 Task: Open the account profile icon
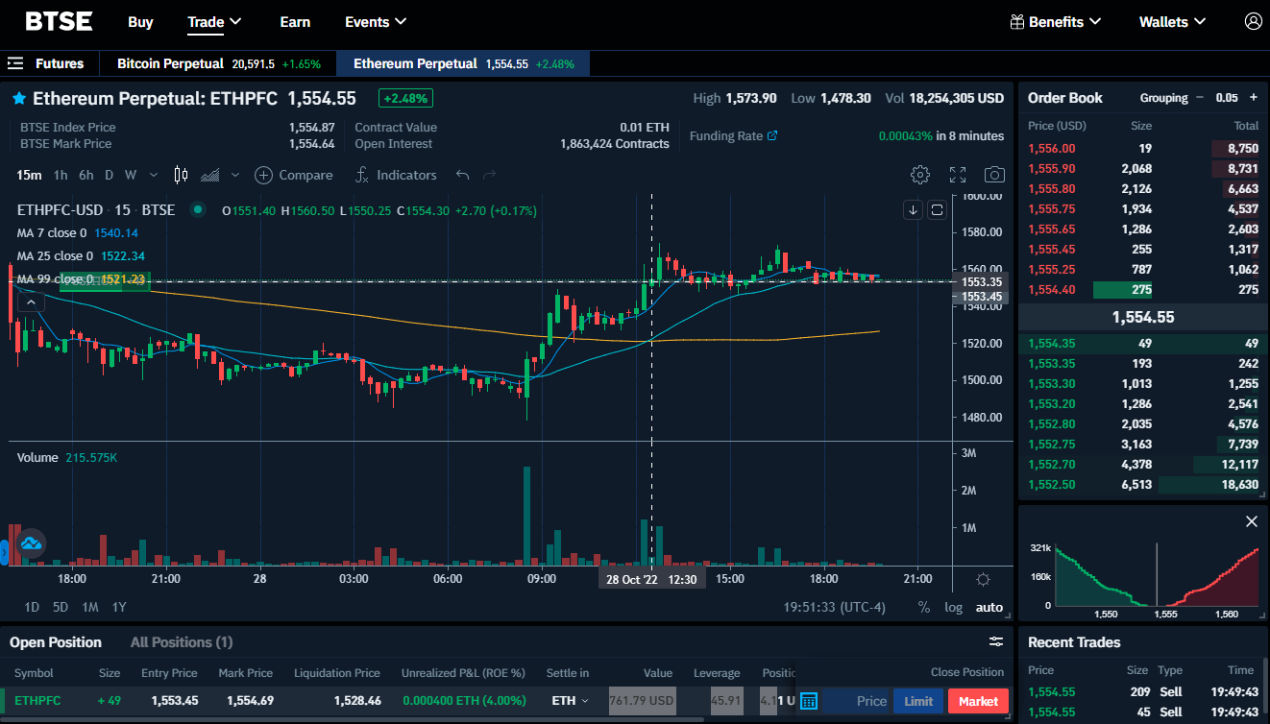pos(1253,21)
